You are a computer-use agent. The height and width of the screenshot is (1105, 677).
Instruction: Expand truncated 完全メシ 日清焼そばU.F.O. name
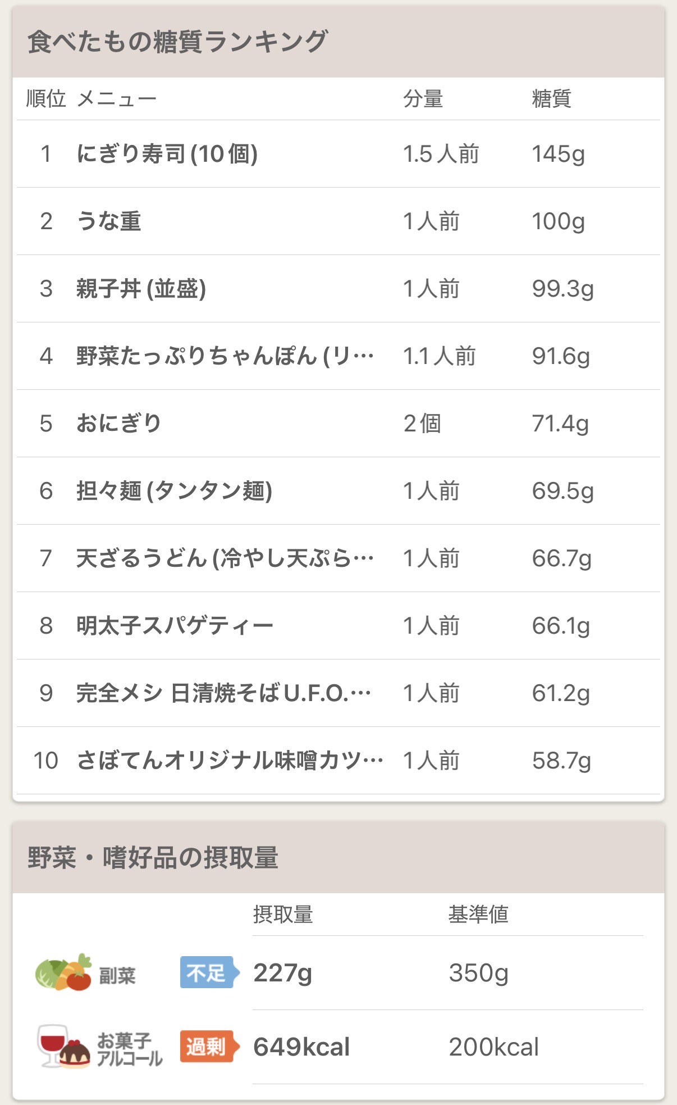[223, 693]
